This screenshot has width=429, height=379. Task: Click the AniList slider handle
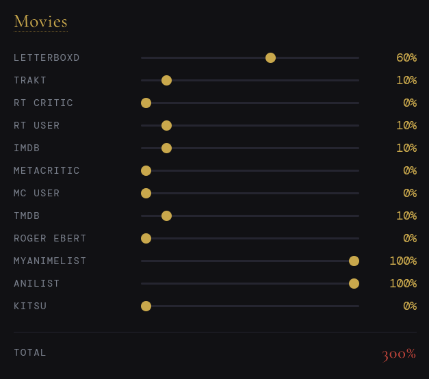point(354,283)
